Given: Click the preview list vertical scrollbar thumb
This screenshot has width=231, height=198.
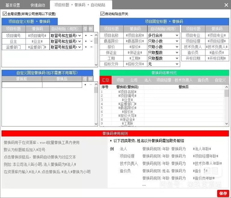Looking at the screenshot, I should pos(226,93).
